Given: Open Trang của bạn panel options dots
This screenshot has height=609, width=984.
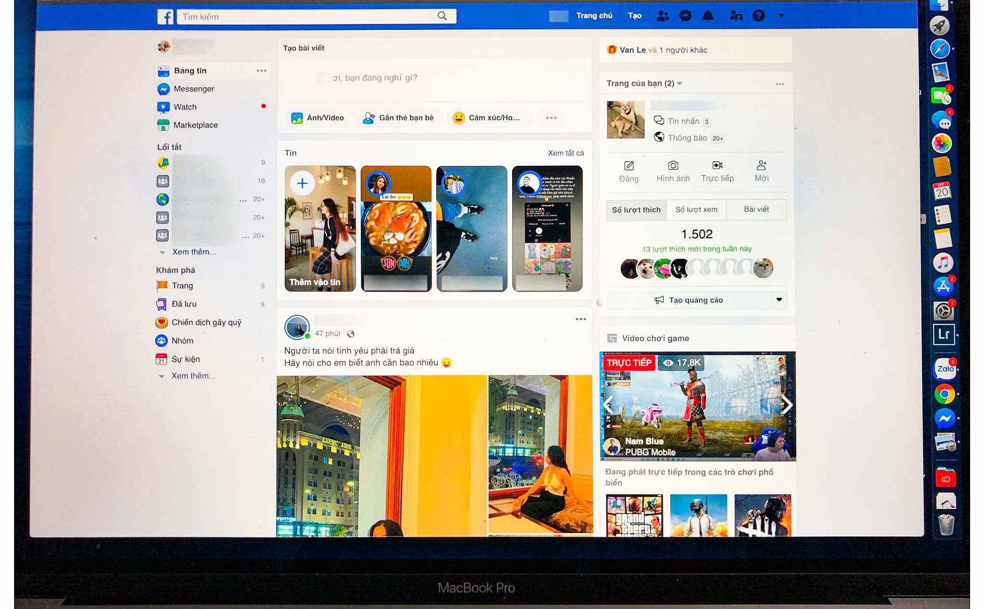Looking at the screenshot, I should pos(780,84).
